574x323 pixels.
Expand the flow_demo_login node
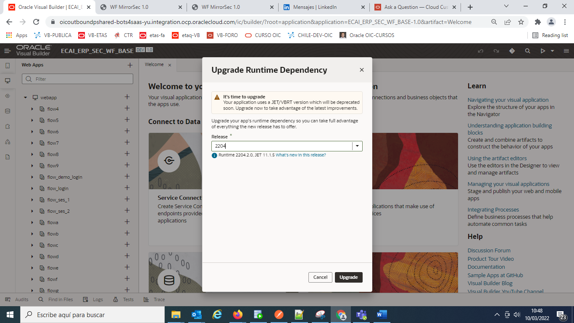click(32, 177)
